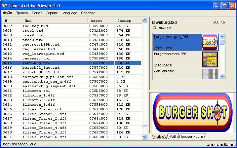Open the Правка menu
Screen dimensions: 237x148
click(22, 13)
